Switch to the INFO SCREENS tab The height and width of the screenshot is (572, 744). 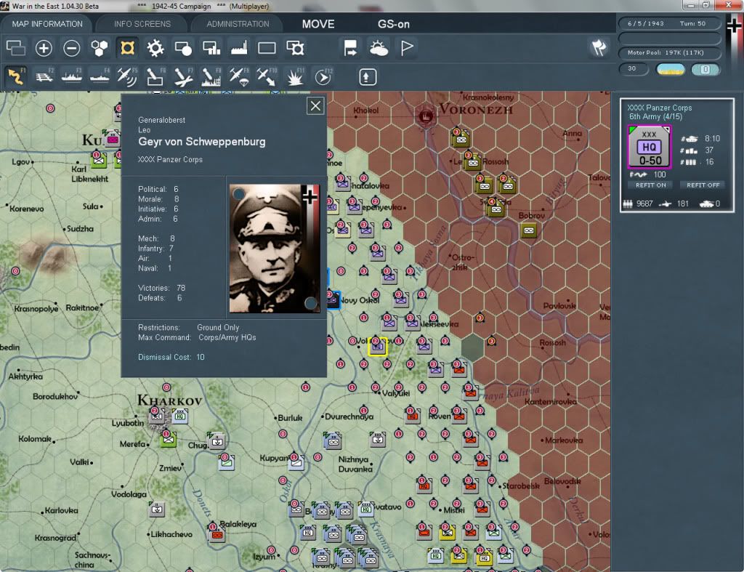(x=142, y=24)
